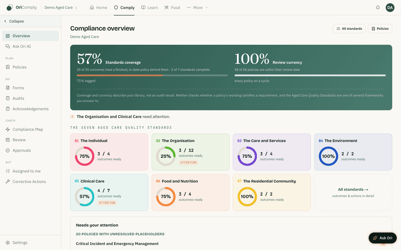
Task: Click the Assigned to me list icon
Action: pos(8,171)
